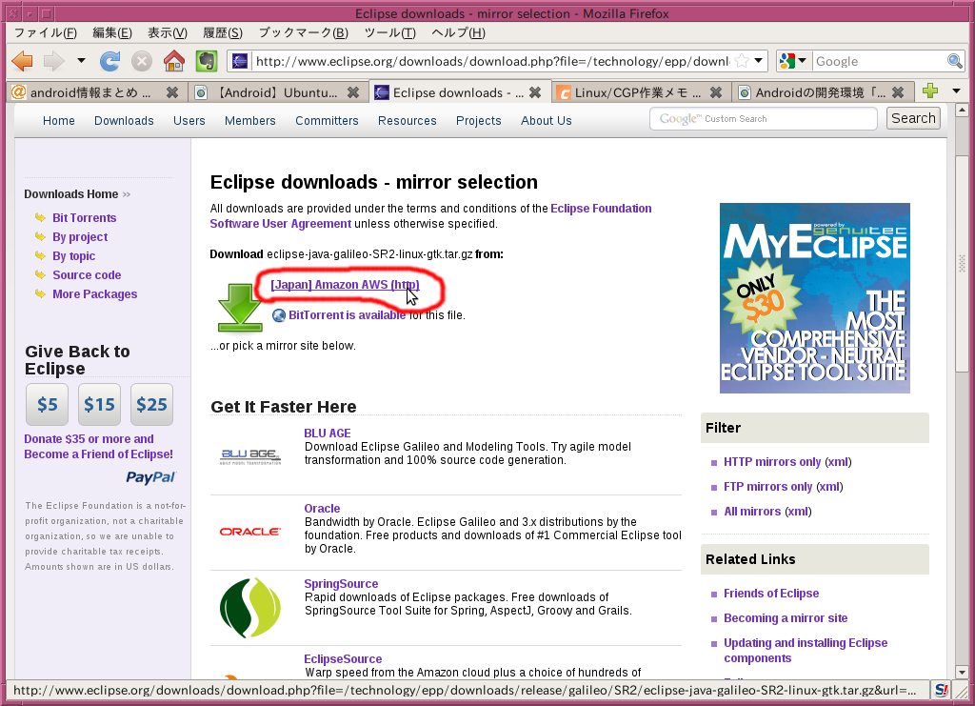Click the bookmark star in address bar

pos(741,61)
